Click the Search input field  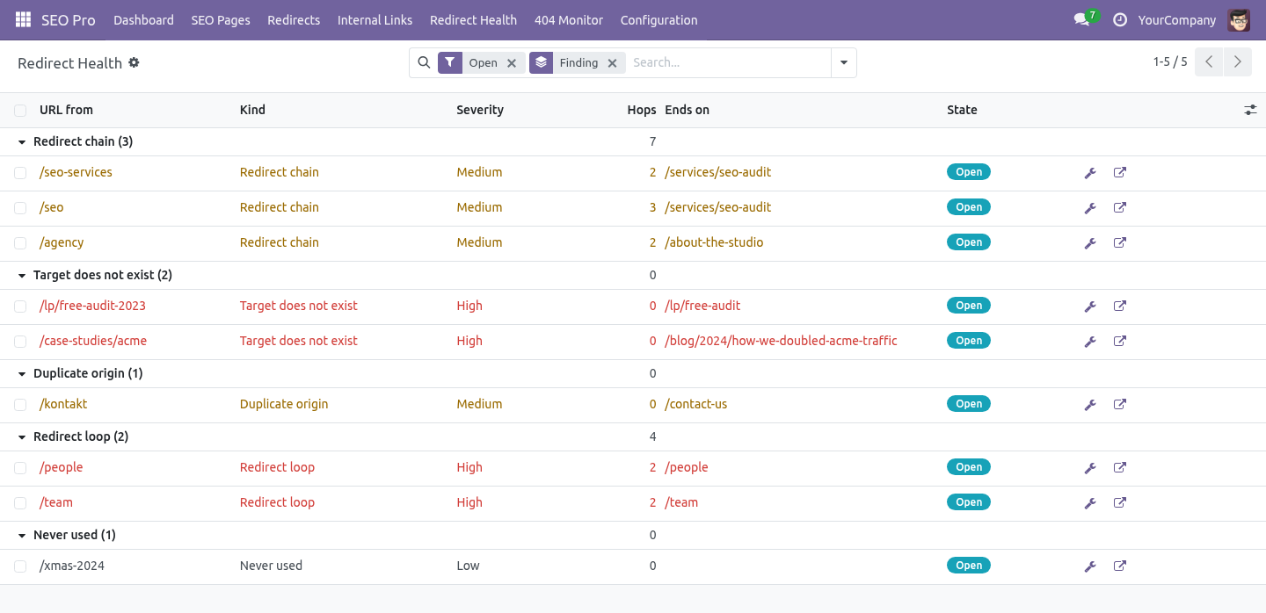coord(728,62)
